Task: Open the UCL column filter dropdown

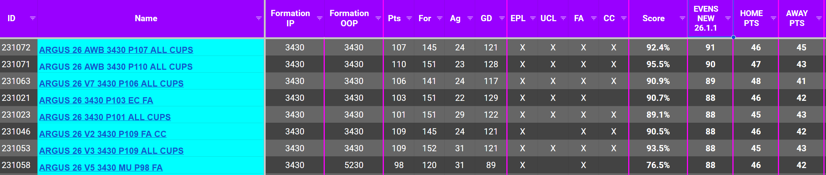Action: tap(563, 18)
